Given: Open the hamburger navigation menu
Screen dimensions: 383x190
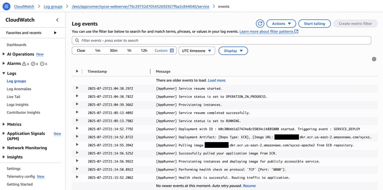Looking at the screenshot, I should coord(6,6).
